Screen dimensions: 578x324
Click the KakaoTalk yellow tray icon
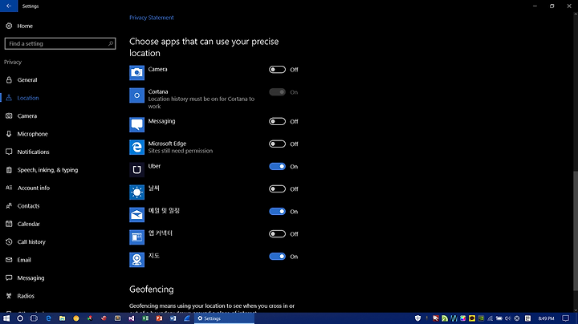[472, 318]
